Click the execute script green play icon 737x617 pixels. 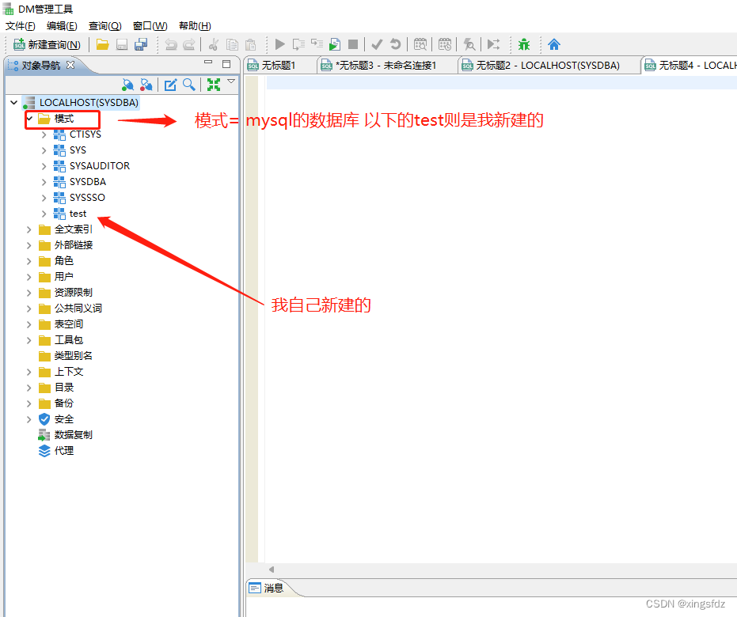pyautogui.click(x=335, y=44)
